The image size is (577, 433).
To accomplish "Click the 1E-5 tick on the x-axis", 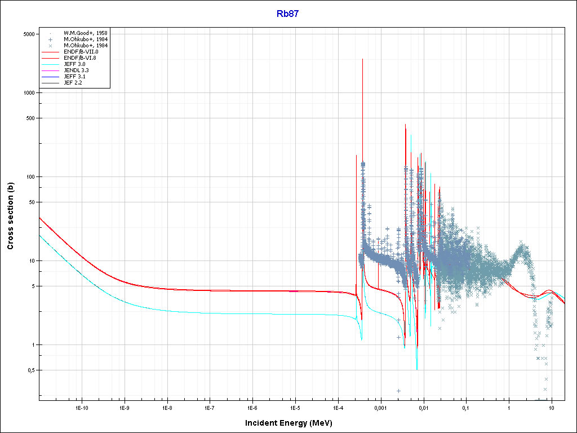I will [x=295, y=407].
